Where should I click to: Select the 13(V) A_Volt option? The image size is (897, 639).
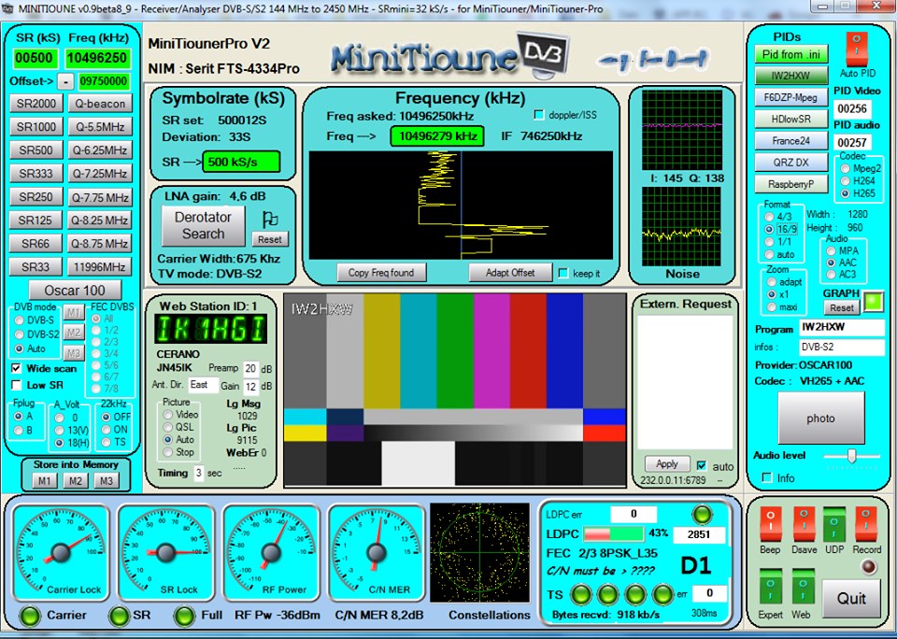(59, 430)
